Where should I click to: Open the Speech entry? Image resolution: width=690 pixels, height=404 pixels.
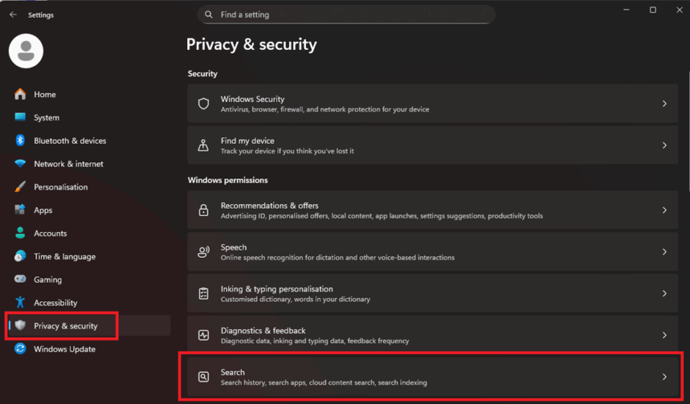pos(432,251)
